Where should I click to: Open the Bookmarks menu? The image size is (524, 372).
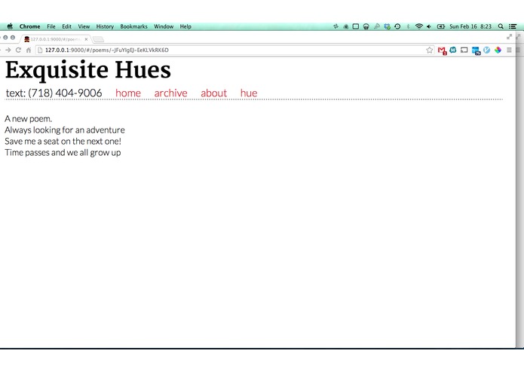pos(133,26)
